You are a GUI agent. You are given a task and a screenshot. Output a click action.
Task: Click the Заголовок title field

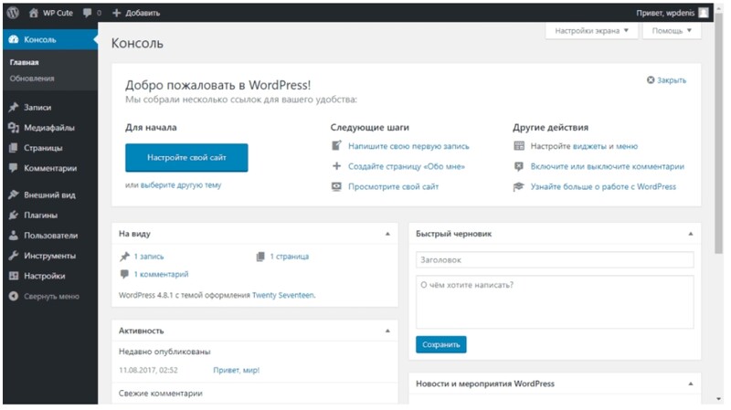555,260
